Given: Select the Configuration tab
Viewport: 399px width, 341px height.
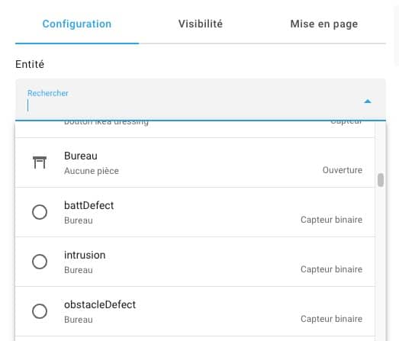Looking at the screenshot, I should click(77, 24).
